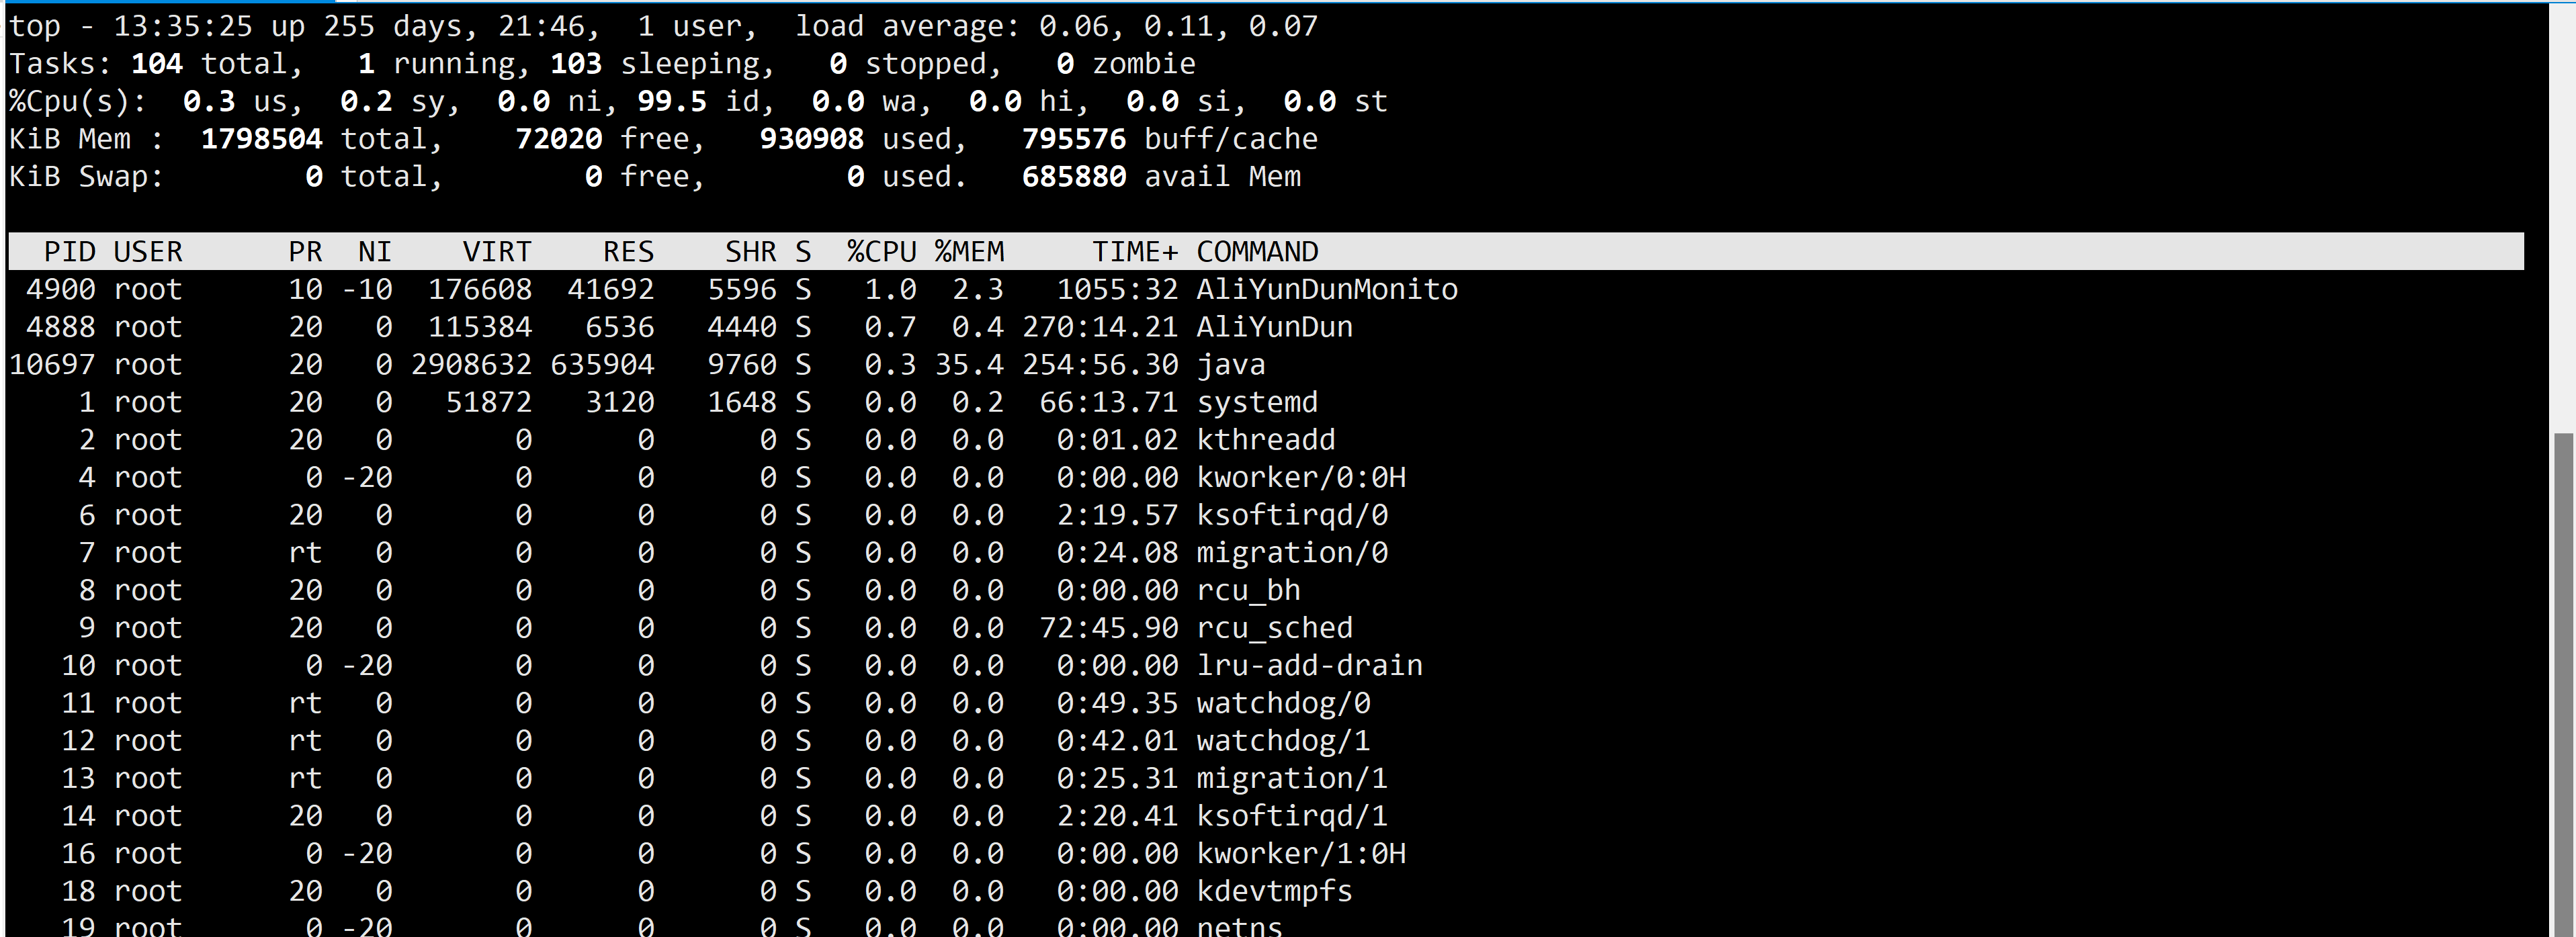
Task: Select the java process command
Action: [1231, 365]
